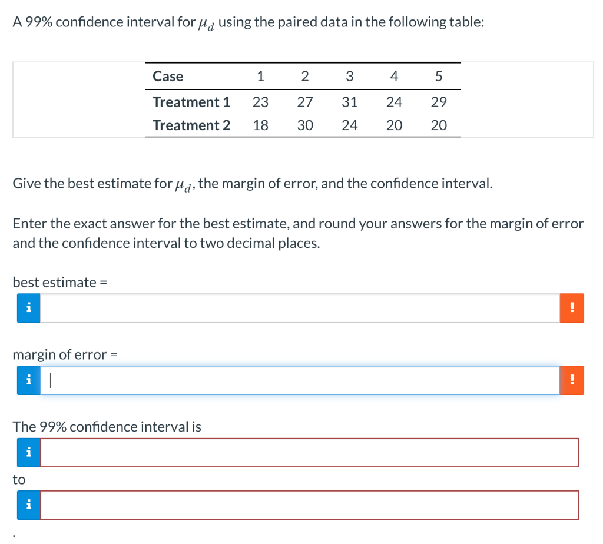Click the Treatment 2 row label

click(191, 125)
